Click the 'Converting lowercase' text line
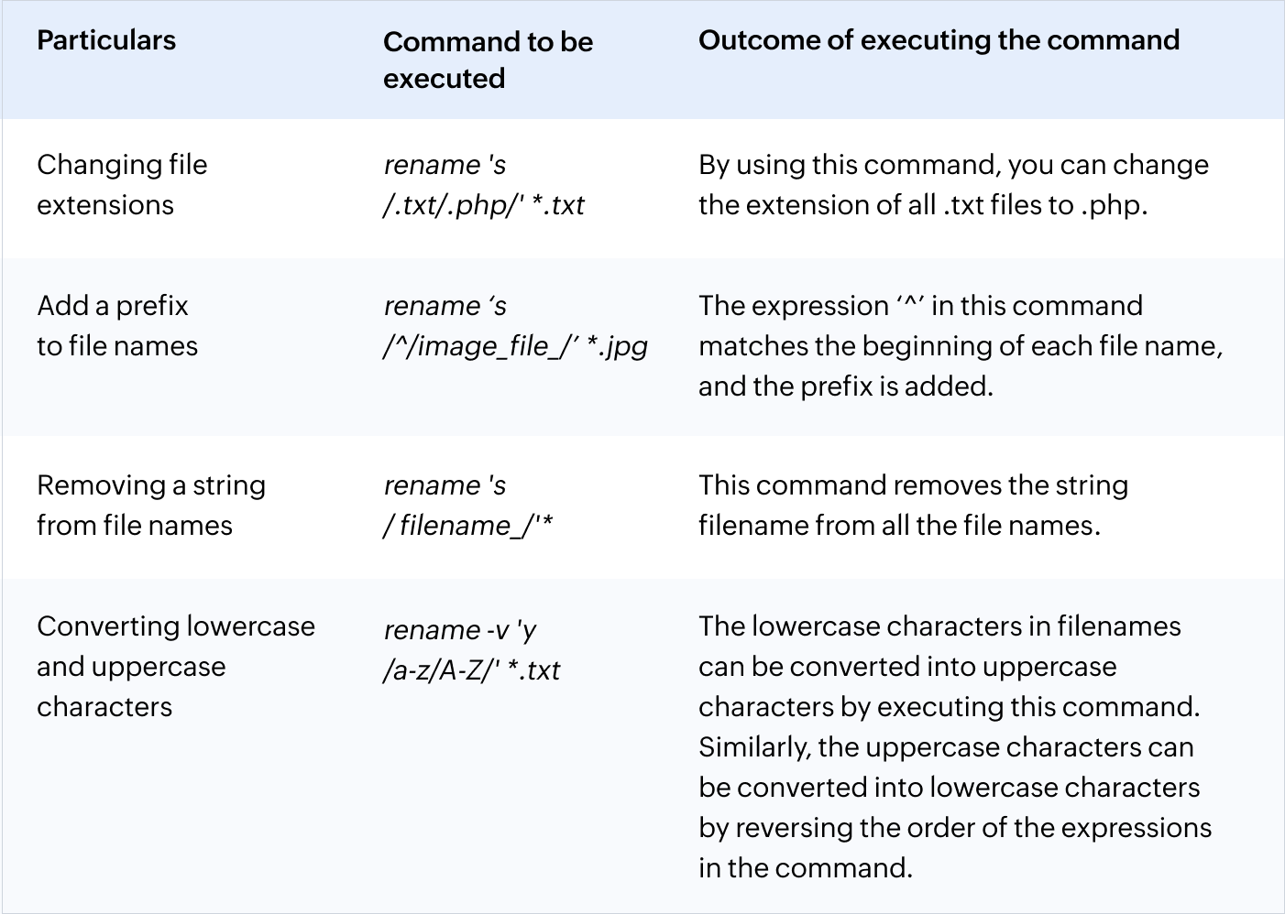Image resolution: width=1285 pixels, height=914 pixels. click(176, 626)
